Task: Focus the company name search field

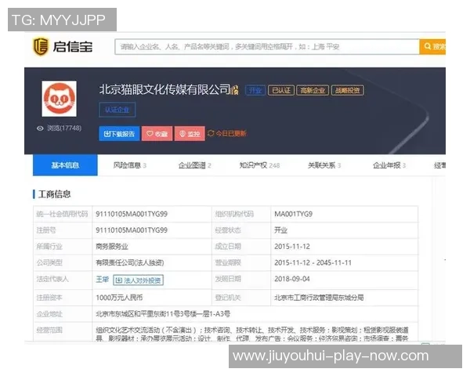Action: pos(267,47)
